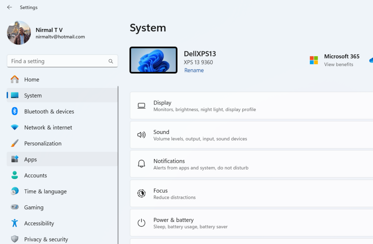373x244 pixels.
Task: Click the back arrow icon
Action: [x=9, y=7]
